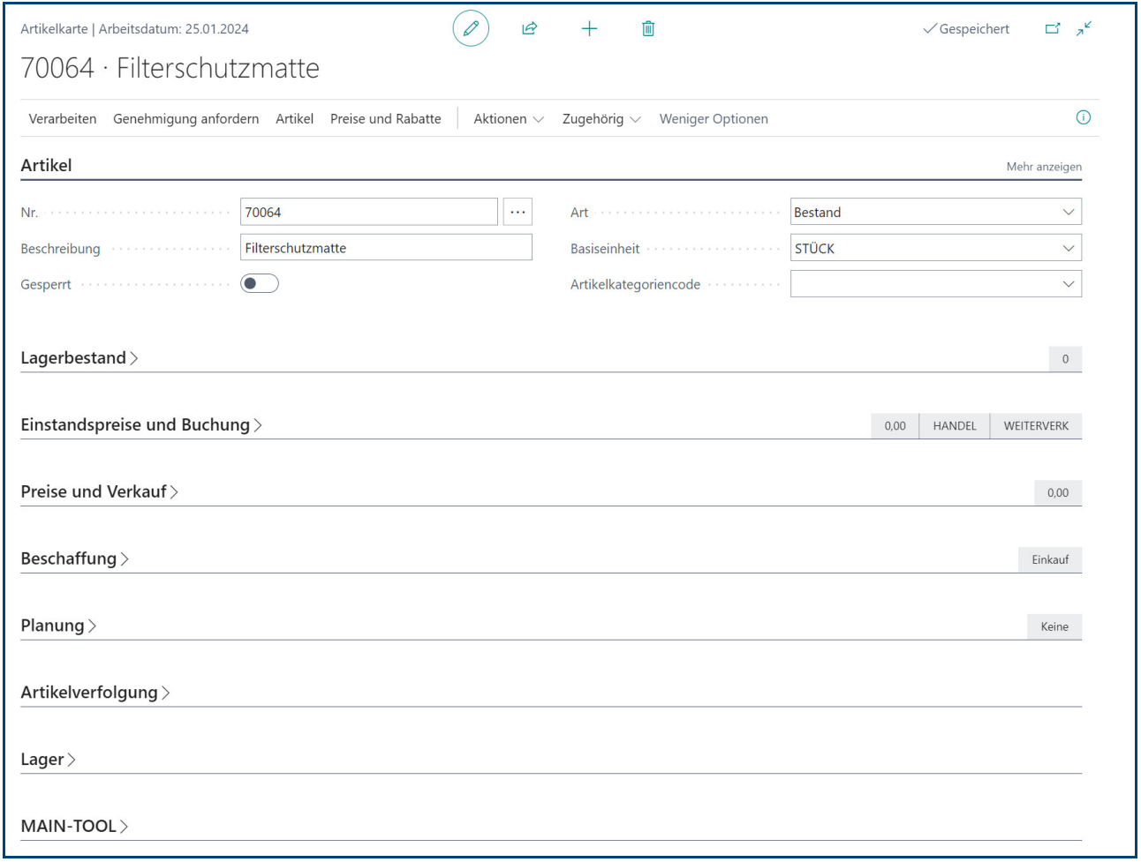
Task: Open Genehmigung anfordern menu
Action: click(x=186, y=118)
